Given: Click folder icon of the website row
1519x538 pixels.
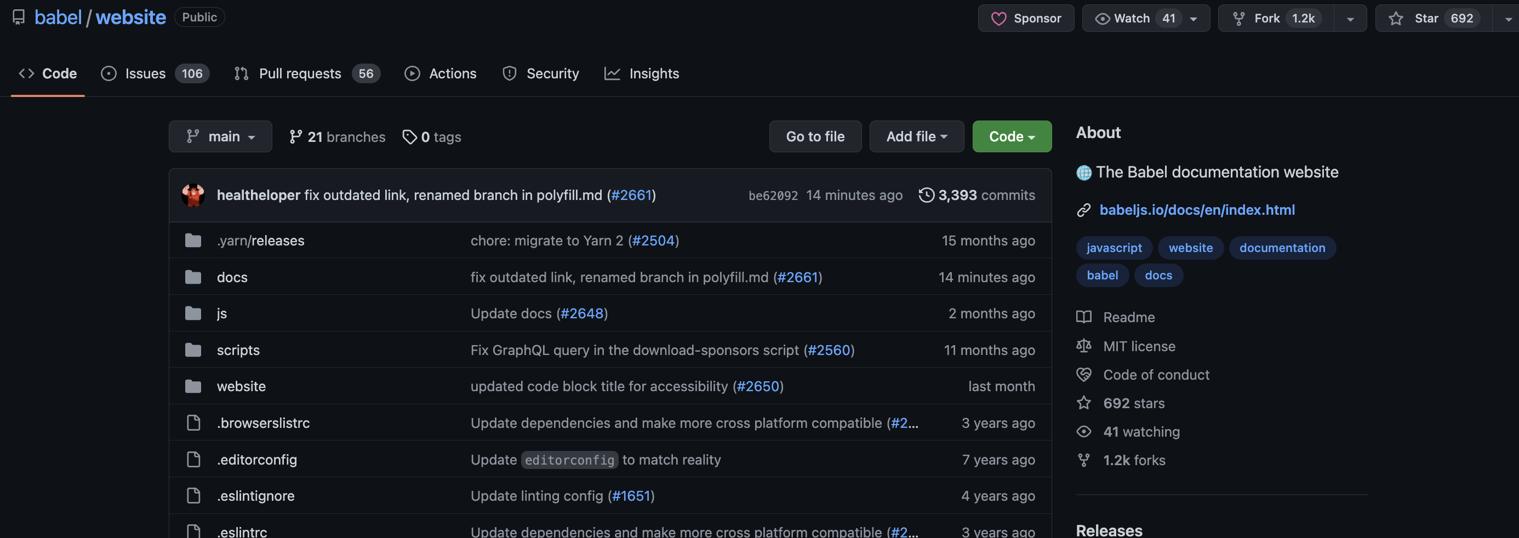Looking at the screenshot, I should [193, 386].
